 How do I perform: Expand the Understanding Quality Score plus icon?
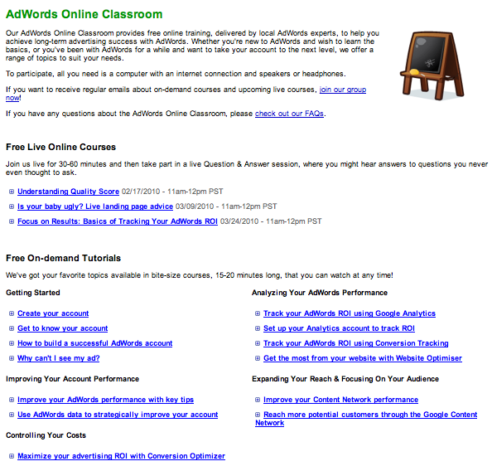coord(12,192)
